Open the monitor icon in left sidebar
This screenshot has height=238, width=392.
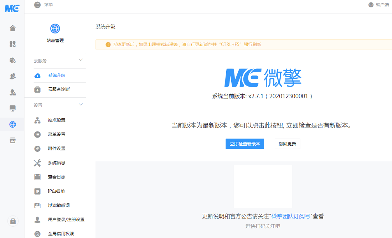click(12, 108)
